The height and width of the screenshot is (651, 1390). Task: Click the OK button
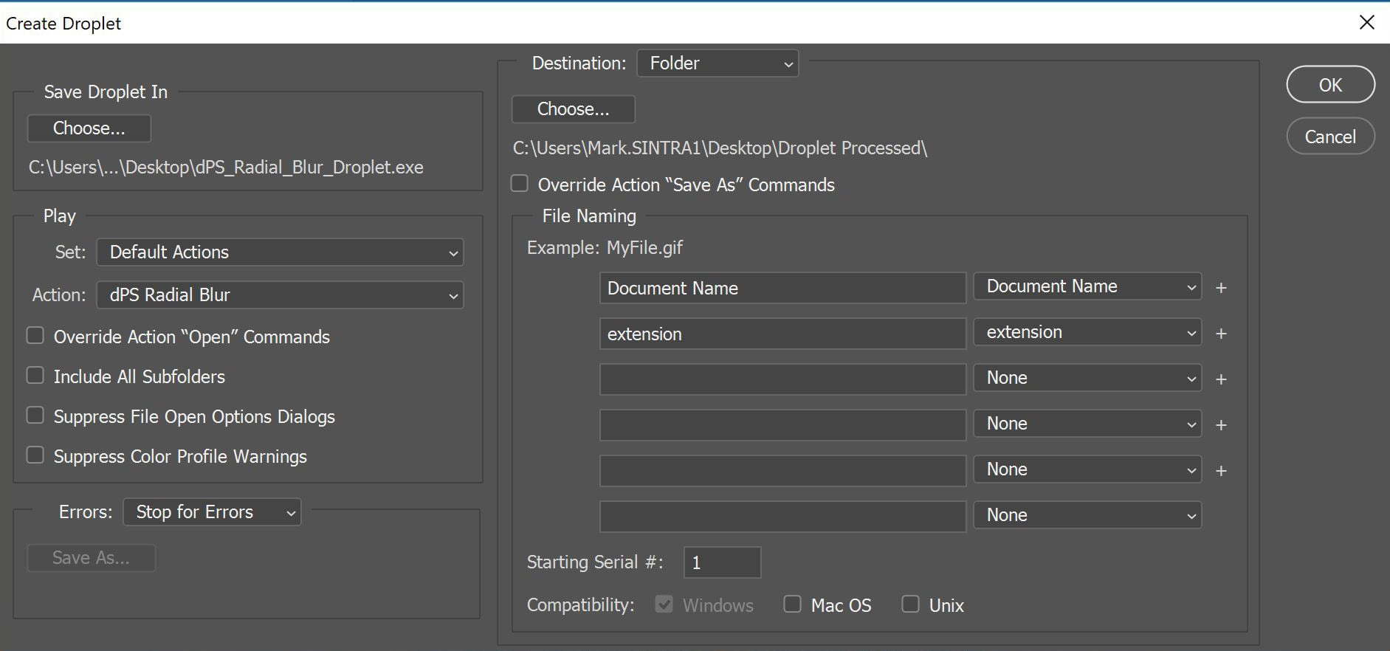coord(1330,85)
